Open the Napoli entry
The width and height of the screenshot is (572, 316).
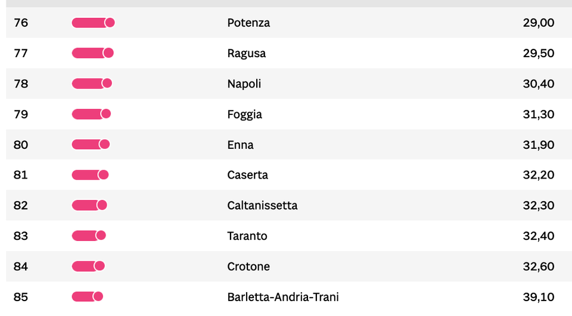point(244,84)
